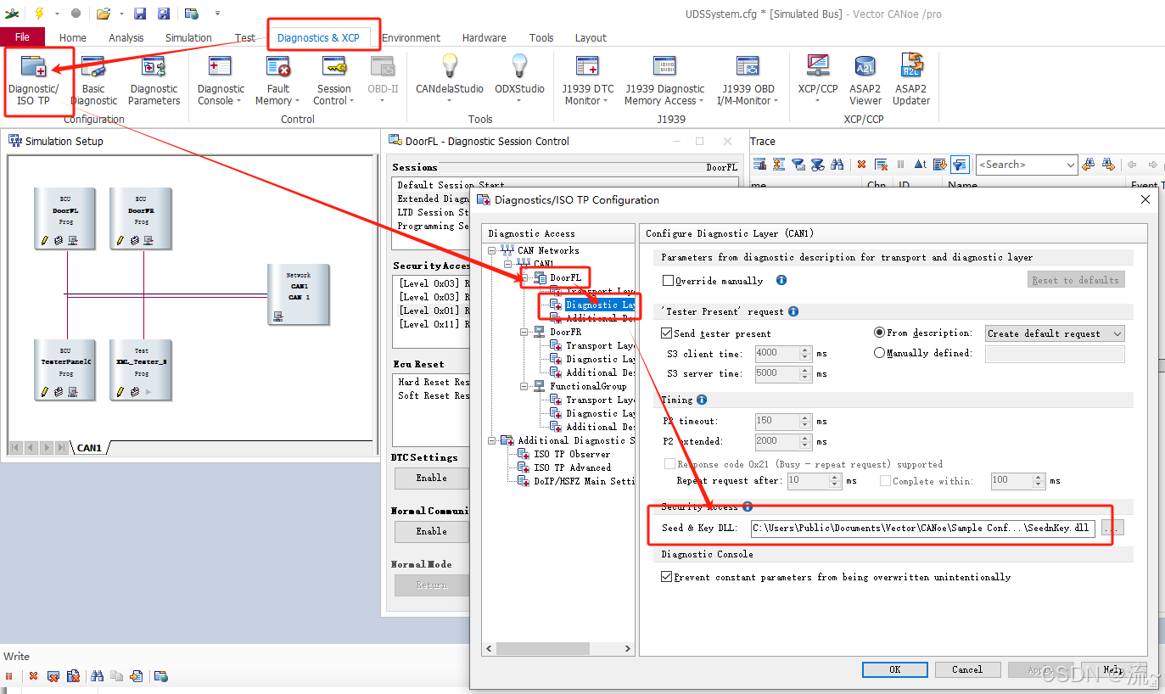Click Enable under Normal Communication
Viewport: 1165px width, 694px height.
431,531
